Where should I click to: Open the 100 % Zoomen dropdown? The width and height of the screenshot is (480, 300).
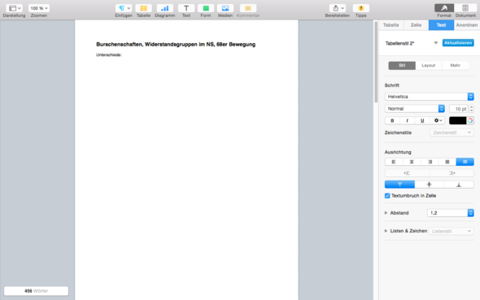(x=39, y=8)
